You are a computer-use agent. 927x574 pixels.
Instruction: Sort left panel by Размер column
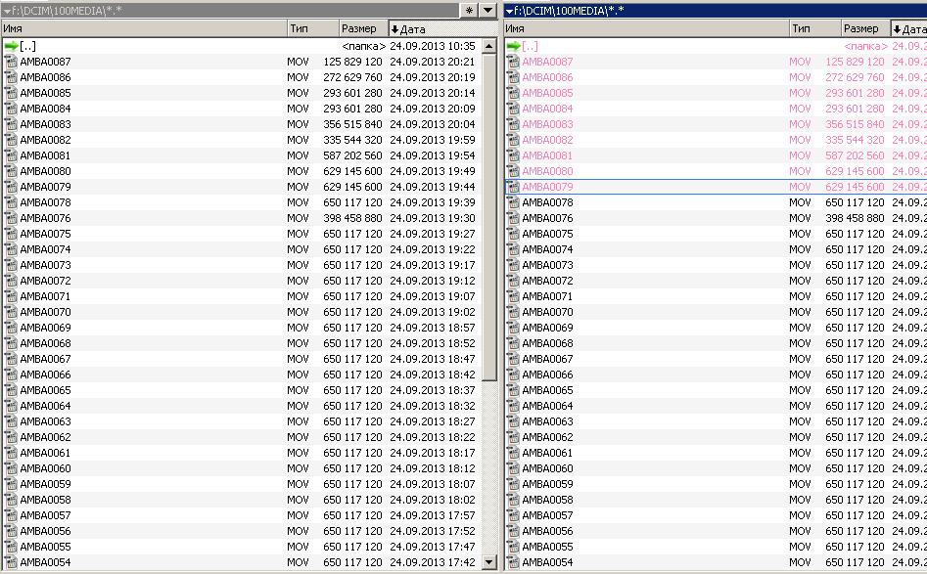[x=362, y=28]
